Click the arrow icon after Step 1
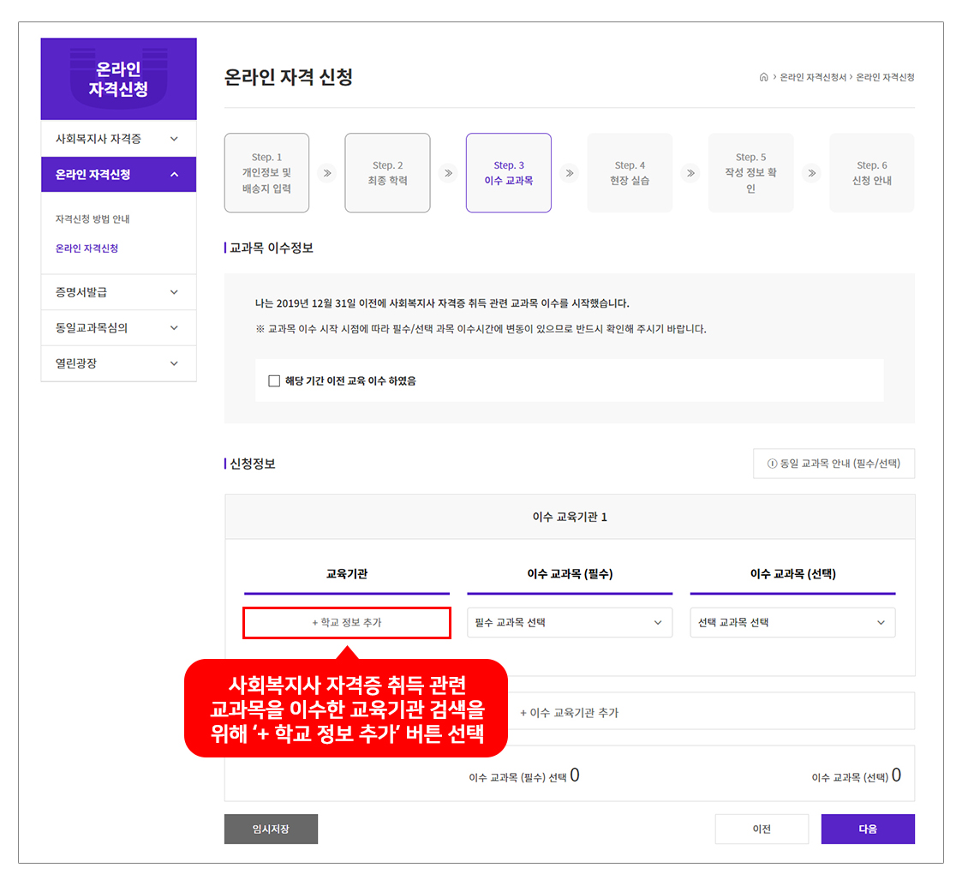The height and width of the screenshot is (886, 962). [x=326, y=173]
